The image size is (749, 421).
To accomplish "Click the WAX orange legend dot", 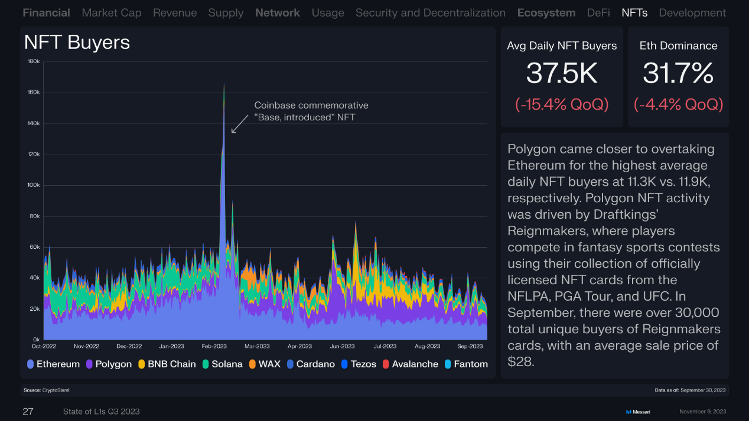I will click(x=252, y=364).
